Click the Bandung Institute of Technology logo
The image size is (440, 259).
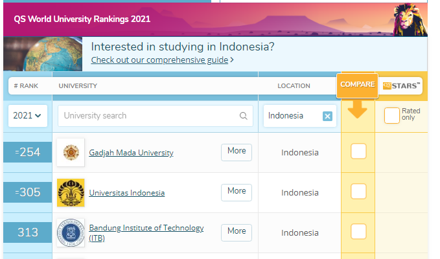(x=70, y=232)
